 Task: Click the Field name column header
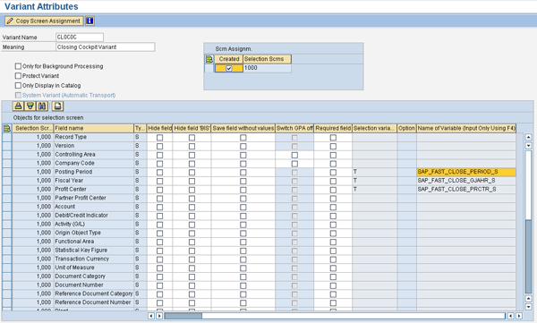93,128
